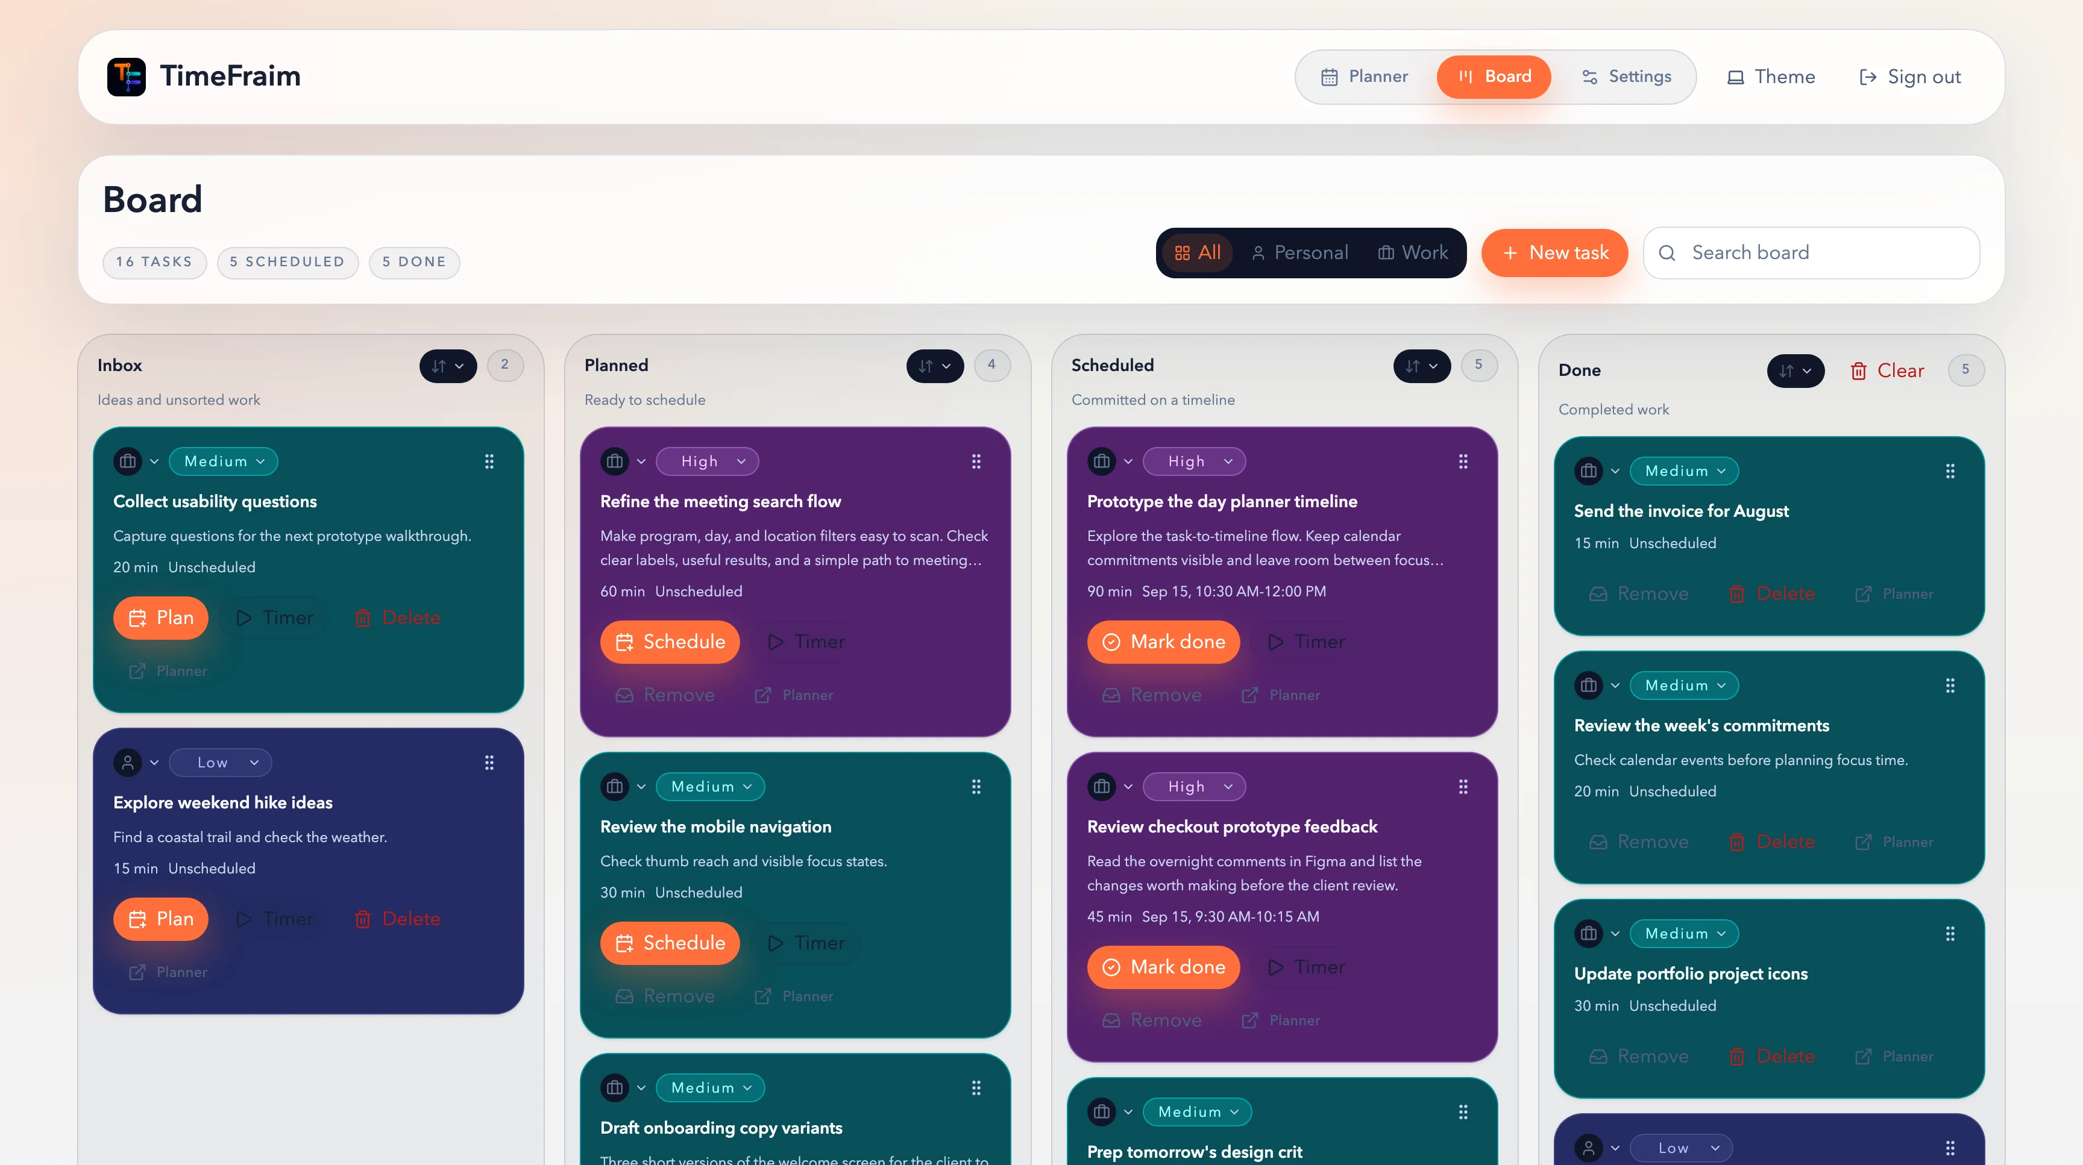Viewport: 2083px width, 1165px height.
Task: Open High priority dropdown on Review checkout prototype feedback
Action: point(1193,787)
